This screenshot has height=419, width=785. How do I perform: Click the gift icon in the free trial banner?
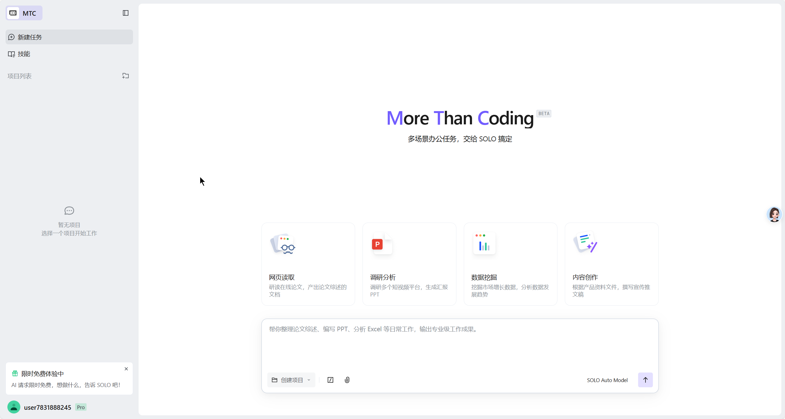[x=15, y=373]
